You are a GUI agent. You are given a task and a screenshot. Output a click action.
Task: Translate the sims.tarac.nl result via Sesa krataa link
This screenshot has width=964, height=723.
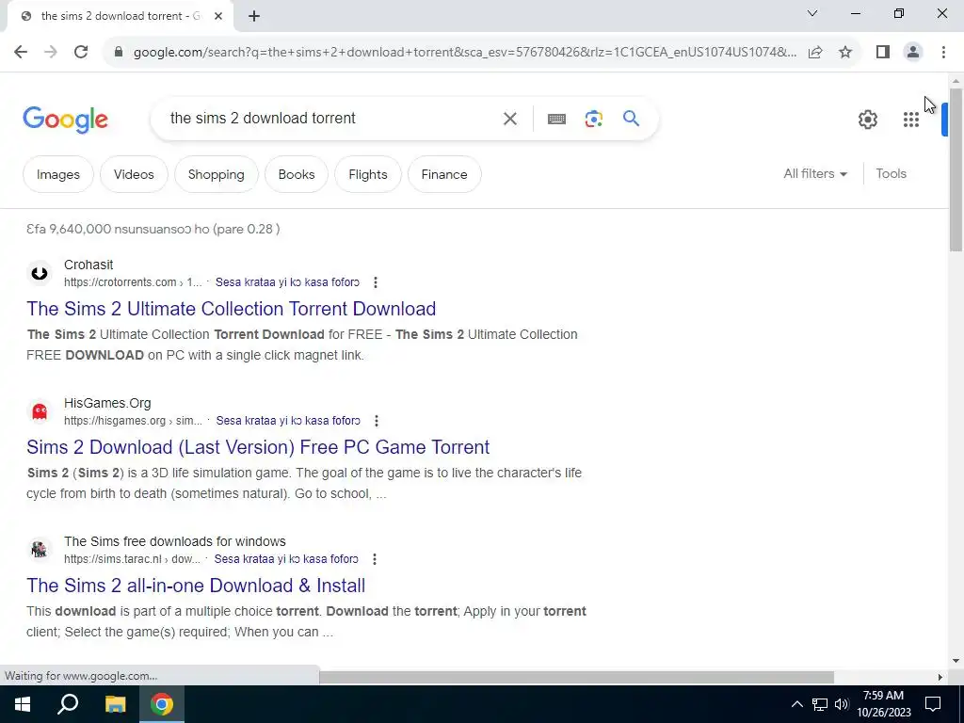[x=286, y=559]
